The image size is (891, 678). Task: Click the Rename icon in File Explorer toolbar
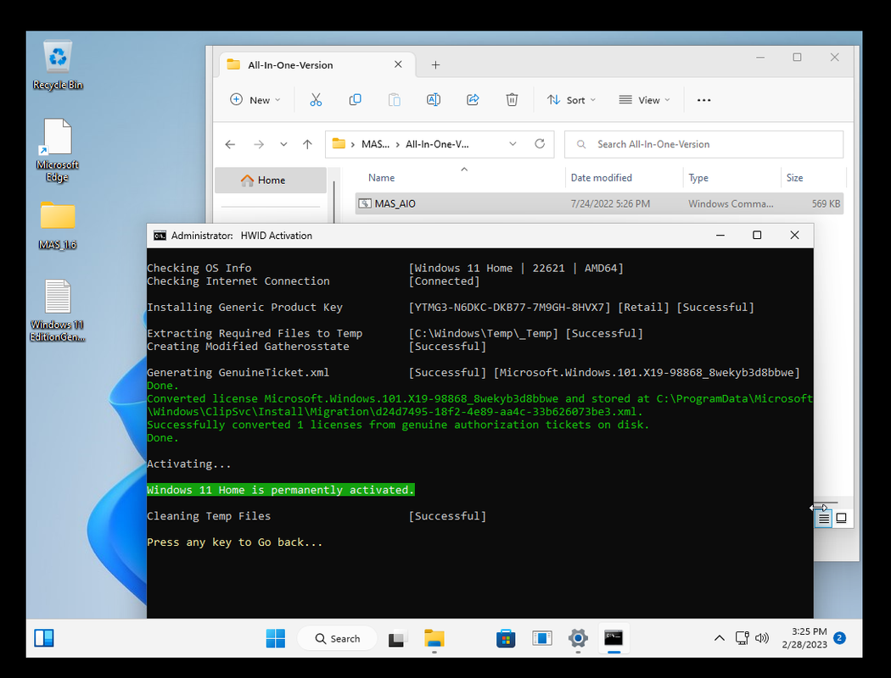[x=433, y=100]
